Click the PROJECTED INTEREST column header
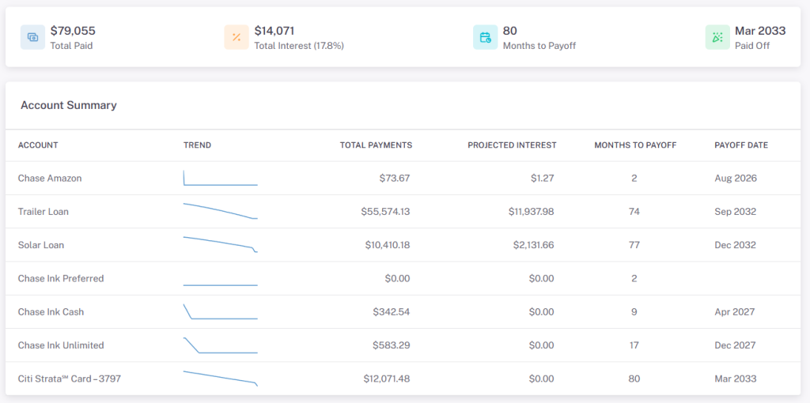 512,145
